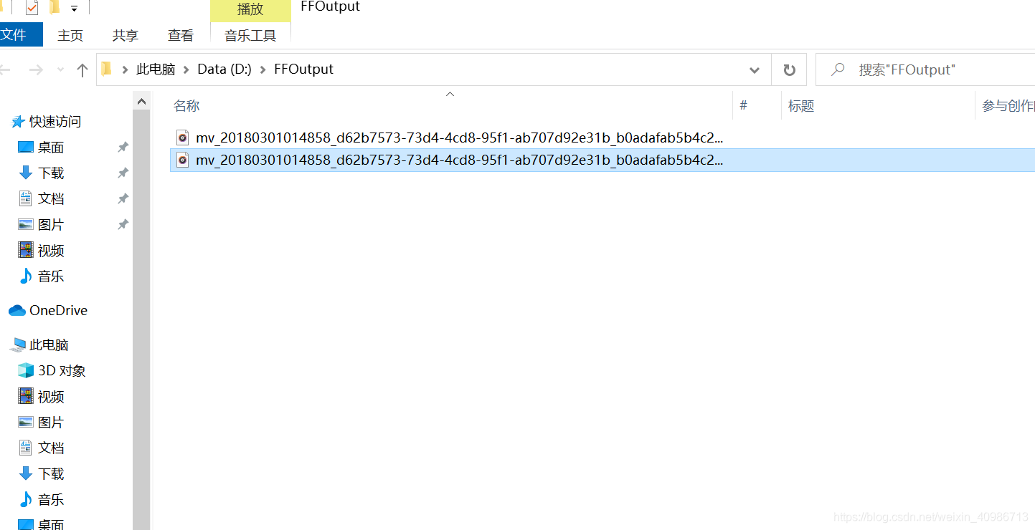Click 此电脑 in the address breadcrumb

(x=156, y=69)
